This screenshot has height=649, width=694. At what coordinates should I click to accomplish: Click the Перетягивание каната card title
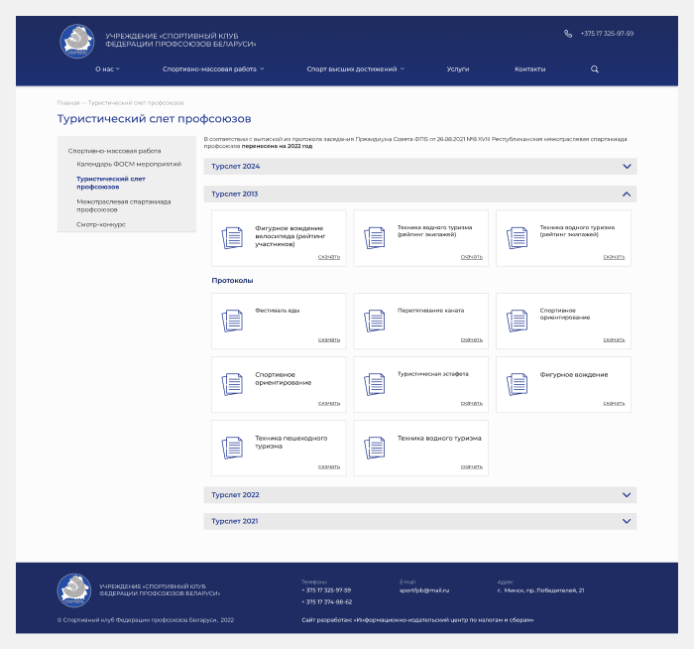[x=430, y=311]
